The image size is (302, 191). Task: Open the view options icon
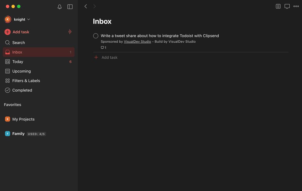pos(278,6)
